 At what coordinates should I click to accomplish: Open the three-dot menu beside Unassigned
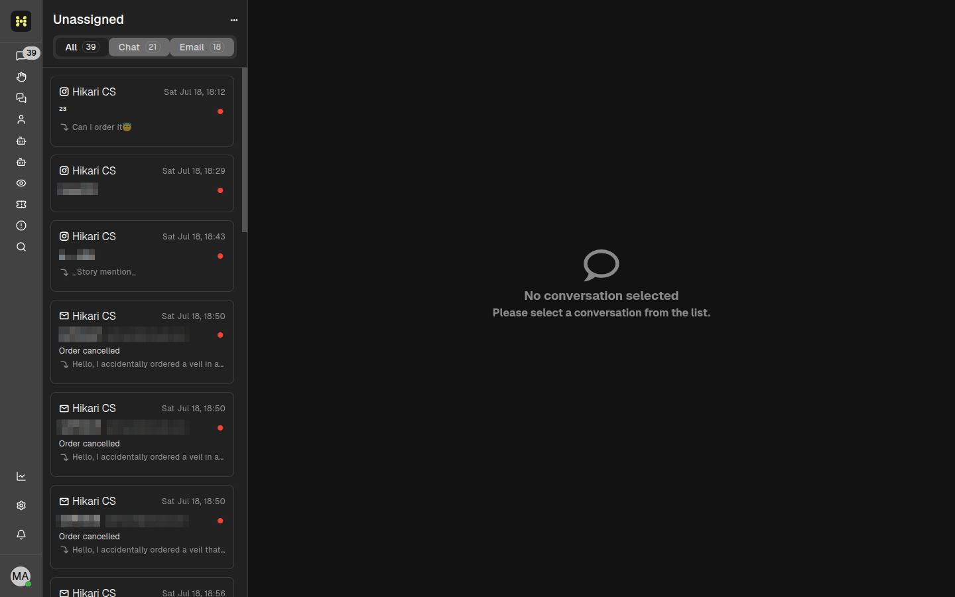click(x=234, y=20)
